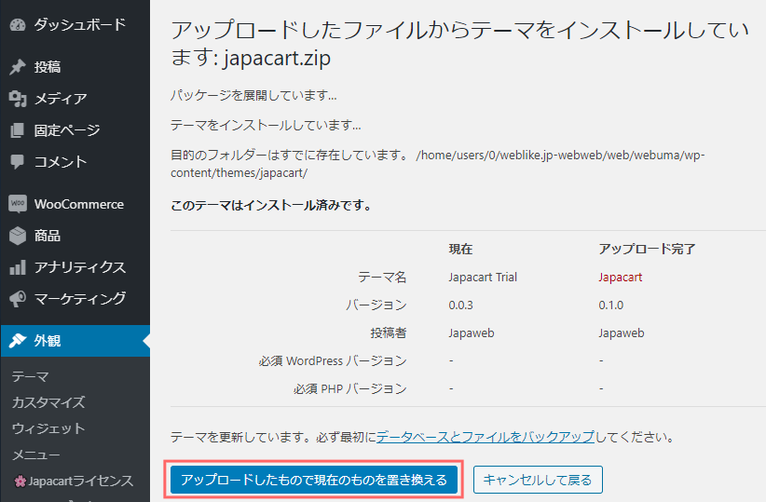Click the current version 0.0.3
Image resolution: width=766 pixels, height=502 pixels.
pyautogui.click(x=460, y=305)
